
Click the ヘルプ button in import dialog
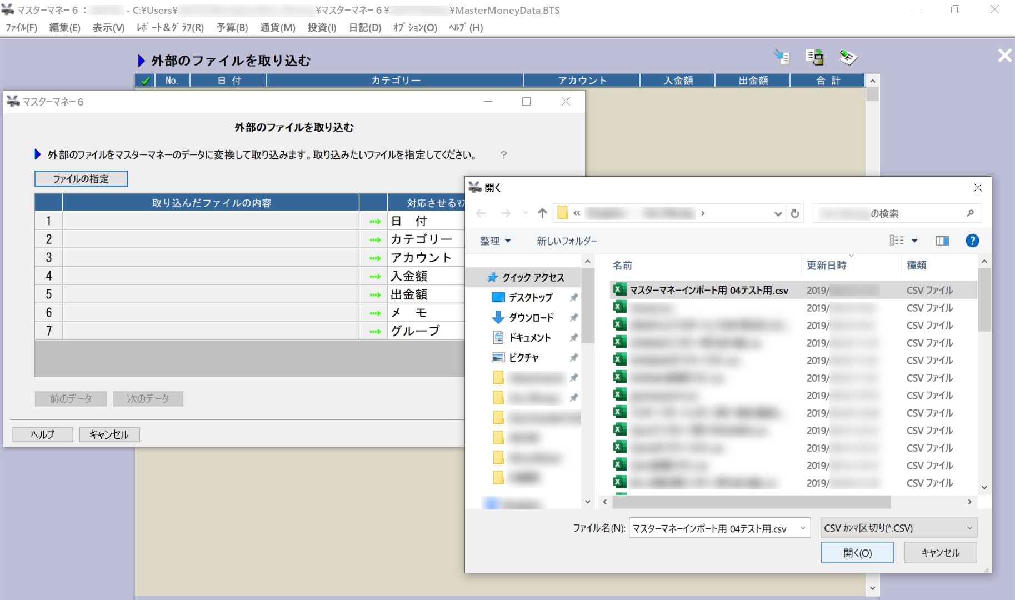(x=43, y=434)
